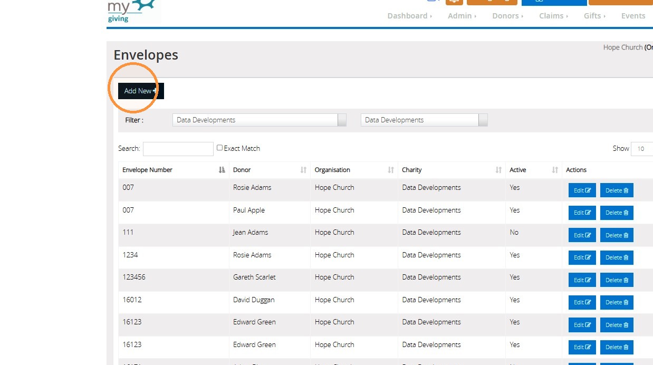Open the Admin menu
Viewport: 653px width, 365px height.
coord(462,16)
